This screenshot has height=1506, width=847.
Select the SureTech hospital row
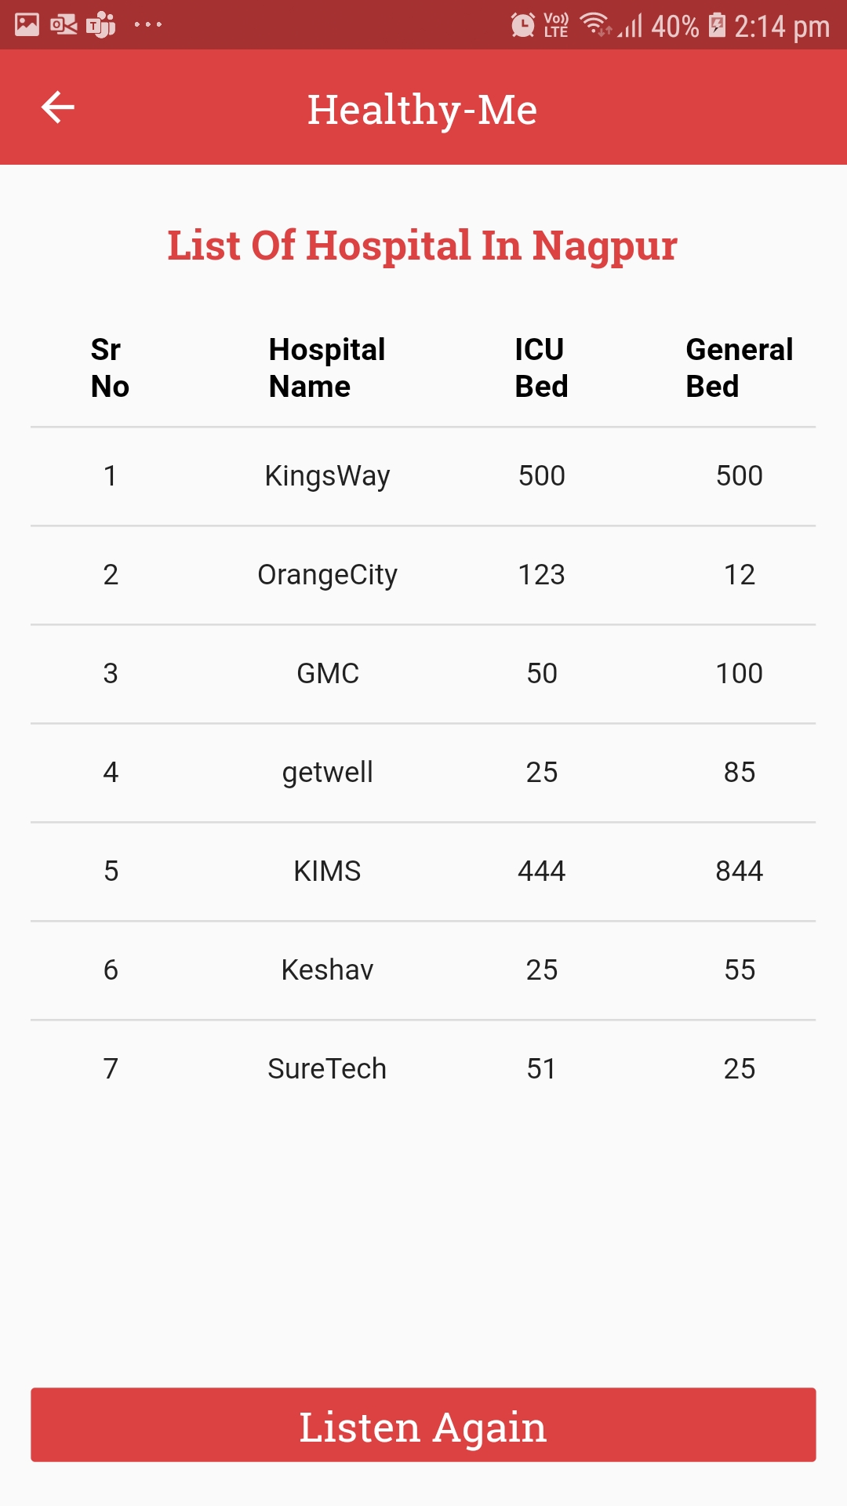[423, 1069]
